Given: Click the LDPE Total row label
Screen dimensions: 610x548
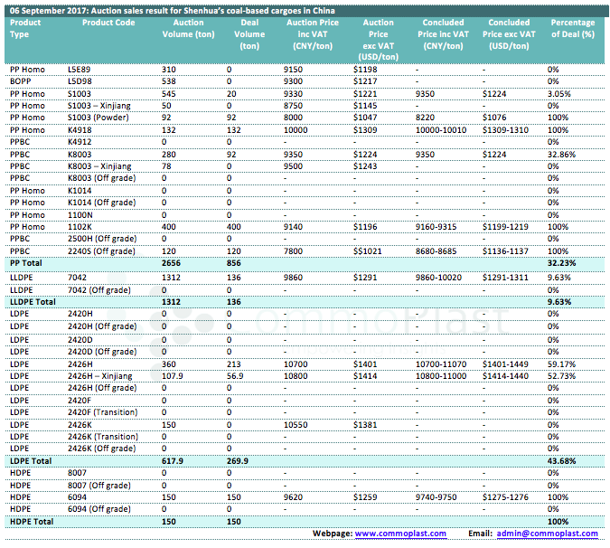Looking at the screenshot, I should coord(30,460).
